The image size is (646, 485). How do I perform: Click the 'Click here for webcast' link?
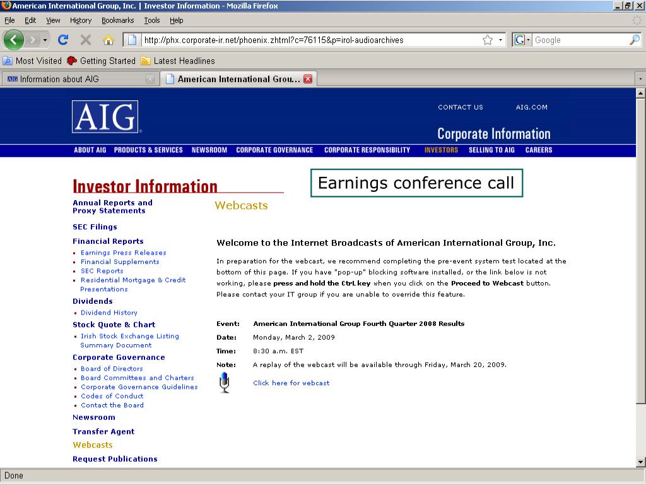tap(291, 383)
